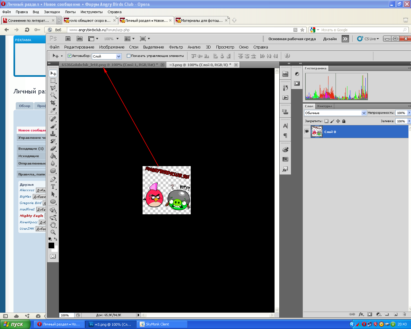411x329 pixels.
Task: Select the Paint Bucket tool
Action: click(x=53, y=156)
